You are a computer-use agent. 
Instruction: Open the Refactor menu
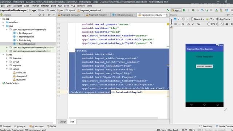click(45, 6)
